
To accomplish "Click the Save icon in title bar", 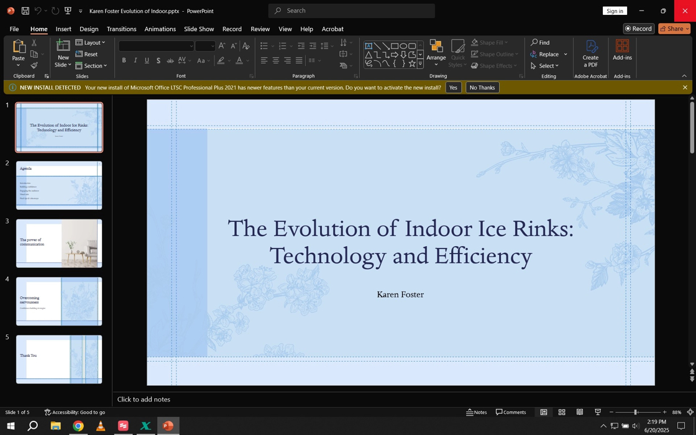I will tap(25, 11).
